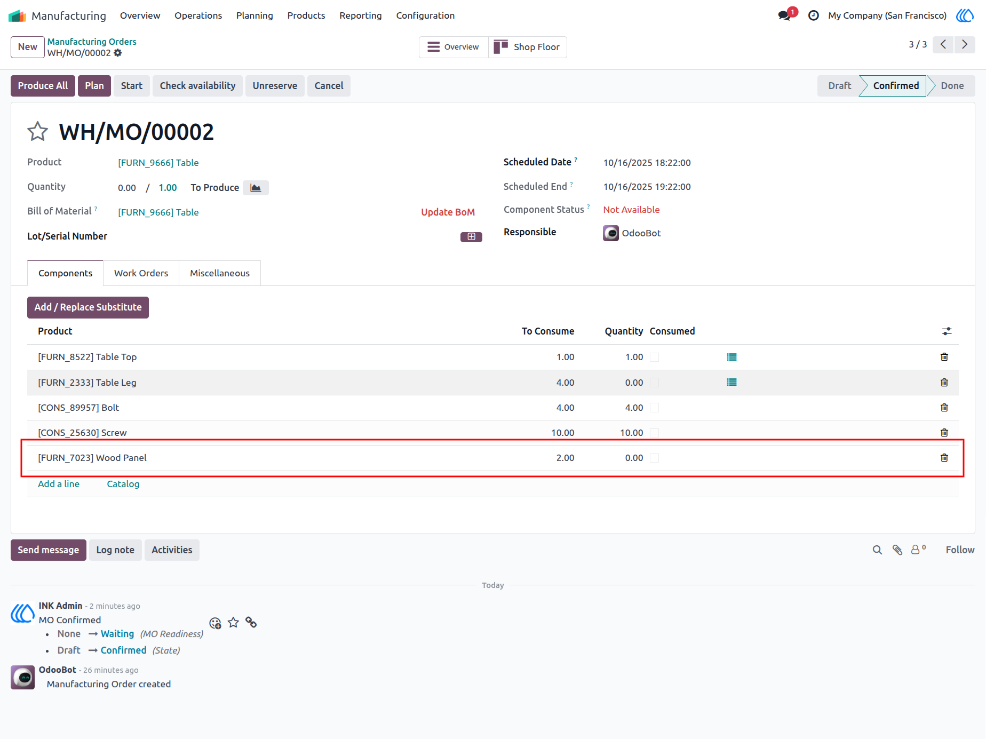Open the forecast chart icon next to To Produce
This screenshot has height=740, width=986.
(256, 188)
